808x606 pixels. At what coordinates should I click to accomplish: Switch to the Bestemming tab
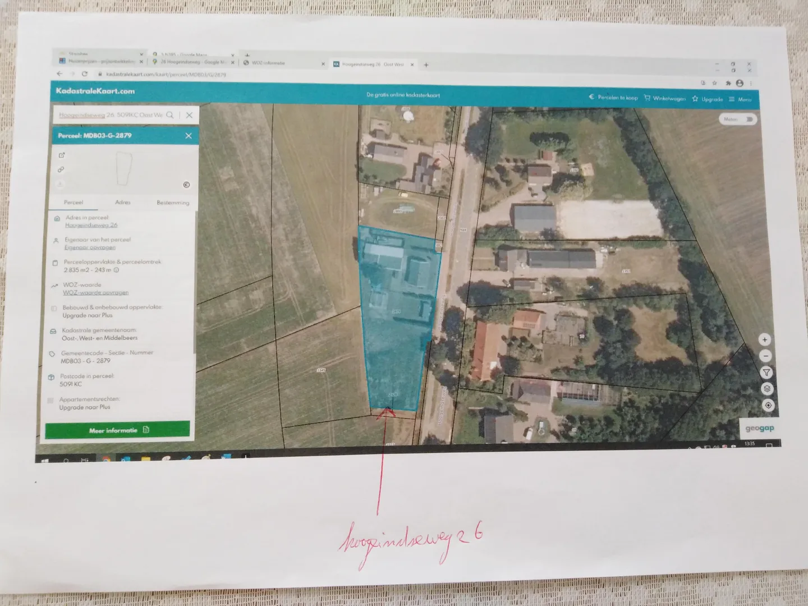pos(173,203)
